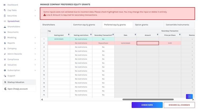
Task: Click the highlighted empty Amount cell in row 2
Action: tap(148, 43)
